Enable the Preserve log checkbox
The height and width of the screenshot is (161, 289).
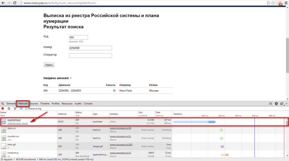point(27,108)
